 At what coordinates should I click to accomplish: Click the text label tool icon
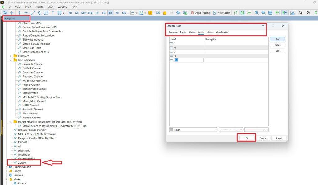(53, 13)
